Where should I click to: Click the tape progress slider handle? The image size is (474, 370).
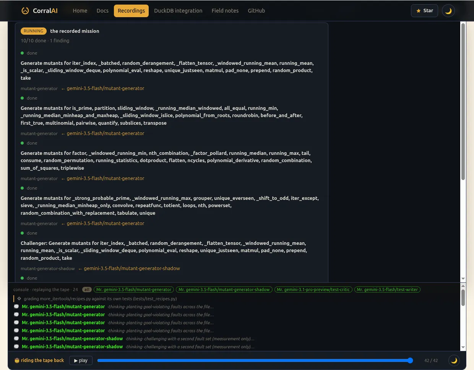tap(410, 360)
